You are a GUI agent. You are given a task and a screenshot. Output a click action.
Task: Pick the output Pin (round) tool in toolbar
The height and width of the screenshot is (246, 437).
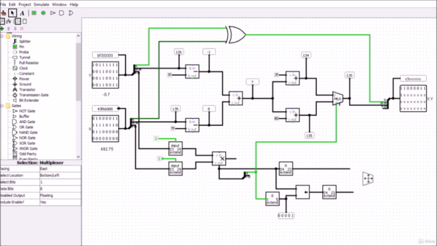click(x=43, y=13)
